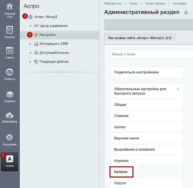This screenshot has height=188, width=193.
Task: Go to Аспро breadcrumb link
Action: (x=133, y=3)
